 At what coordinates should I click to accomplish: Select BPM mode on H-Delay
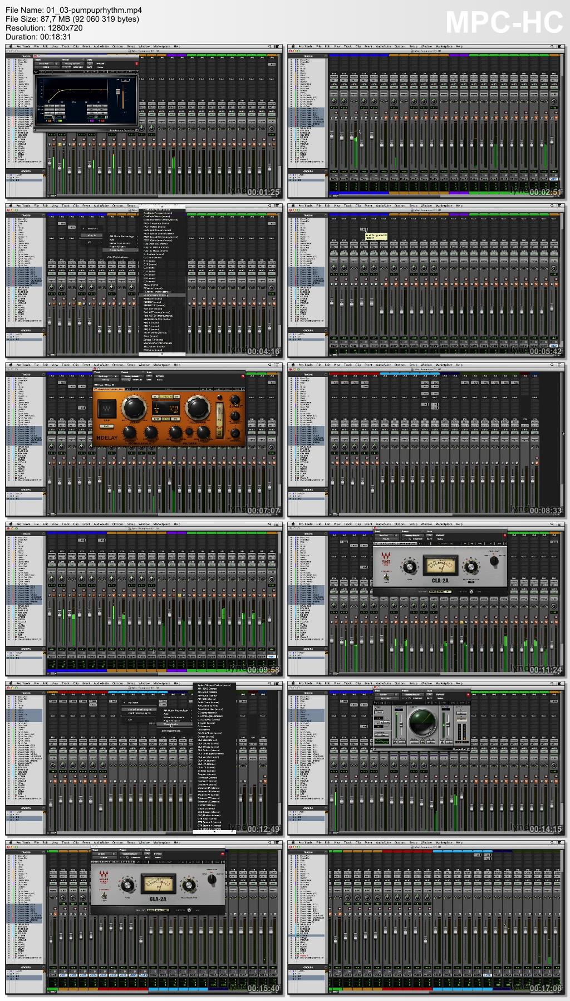click(156, 419)
